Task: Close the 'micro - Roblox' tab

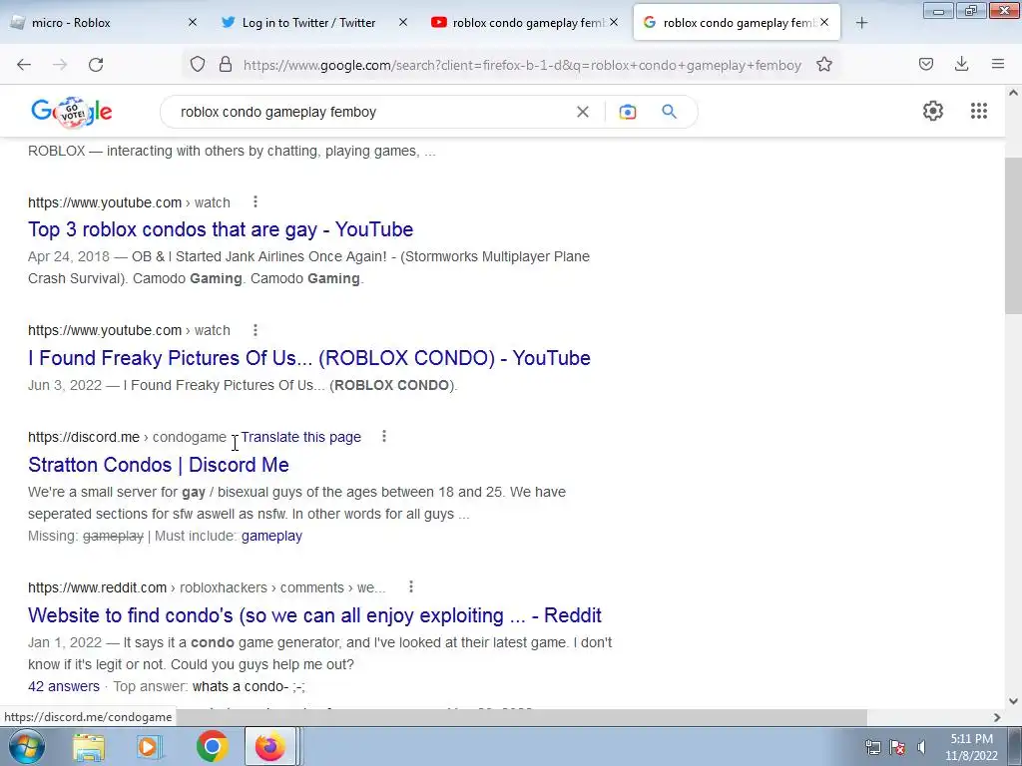Action: [193, 22]
